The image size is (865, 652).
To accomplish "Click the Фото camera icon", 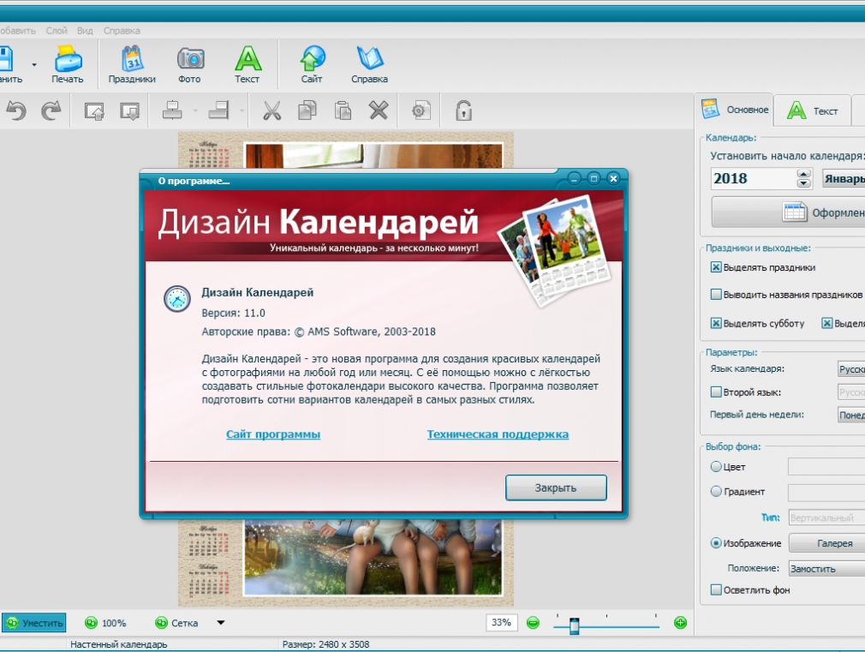I will (x=190, y=58).
